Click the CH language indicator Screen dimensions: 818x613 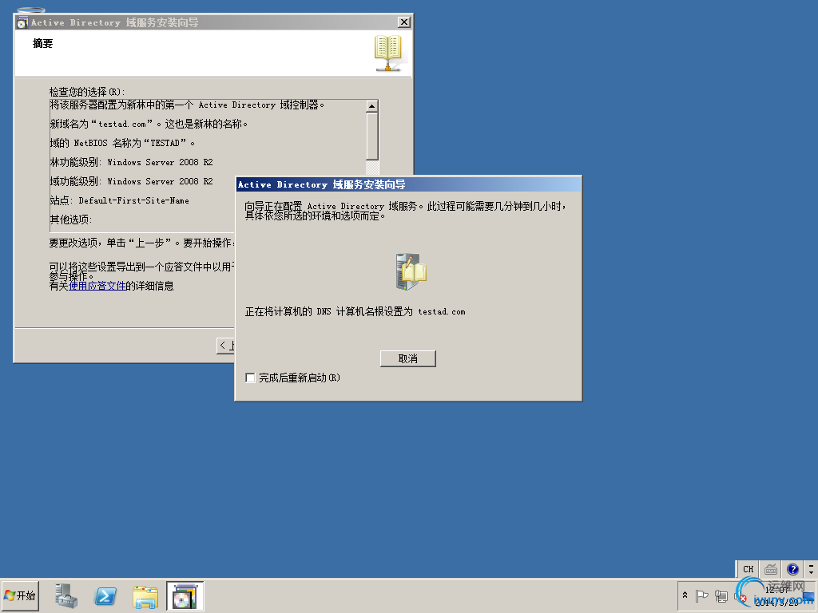(x=748, y=568)
